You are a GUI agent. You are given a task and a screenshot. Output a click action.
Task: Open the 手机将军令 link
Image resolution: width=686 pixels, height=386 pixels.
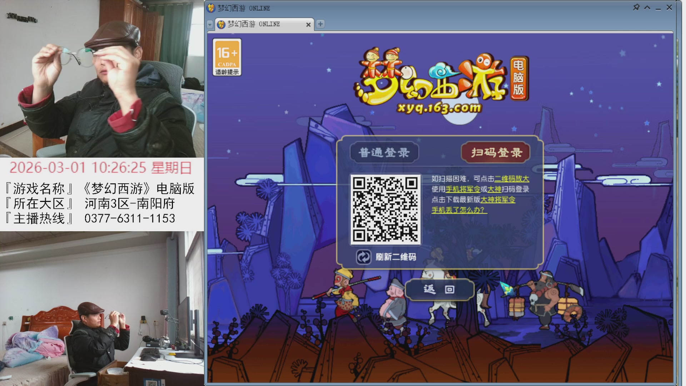coord(462,189)
